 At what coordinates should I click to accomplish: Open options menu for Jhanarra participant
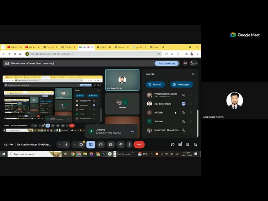tap(191, 121)
